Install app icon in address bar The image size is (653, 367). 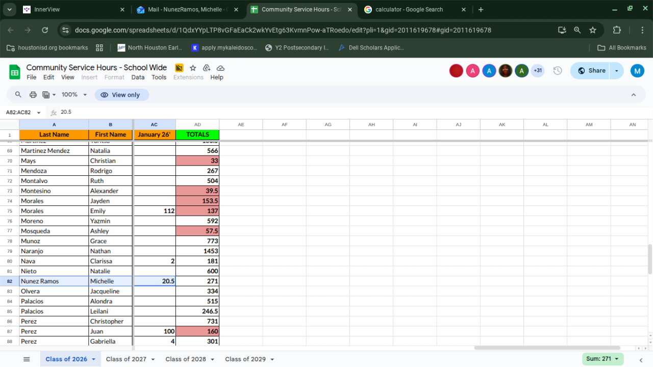tap(562, 30)
